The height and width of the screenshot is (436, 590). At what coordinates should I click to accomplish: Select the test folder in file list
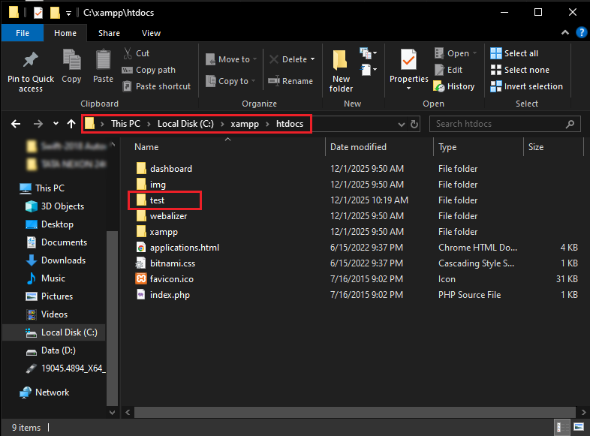[x=157, y=200]
